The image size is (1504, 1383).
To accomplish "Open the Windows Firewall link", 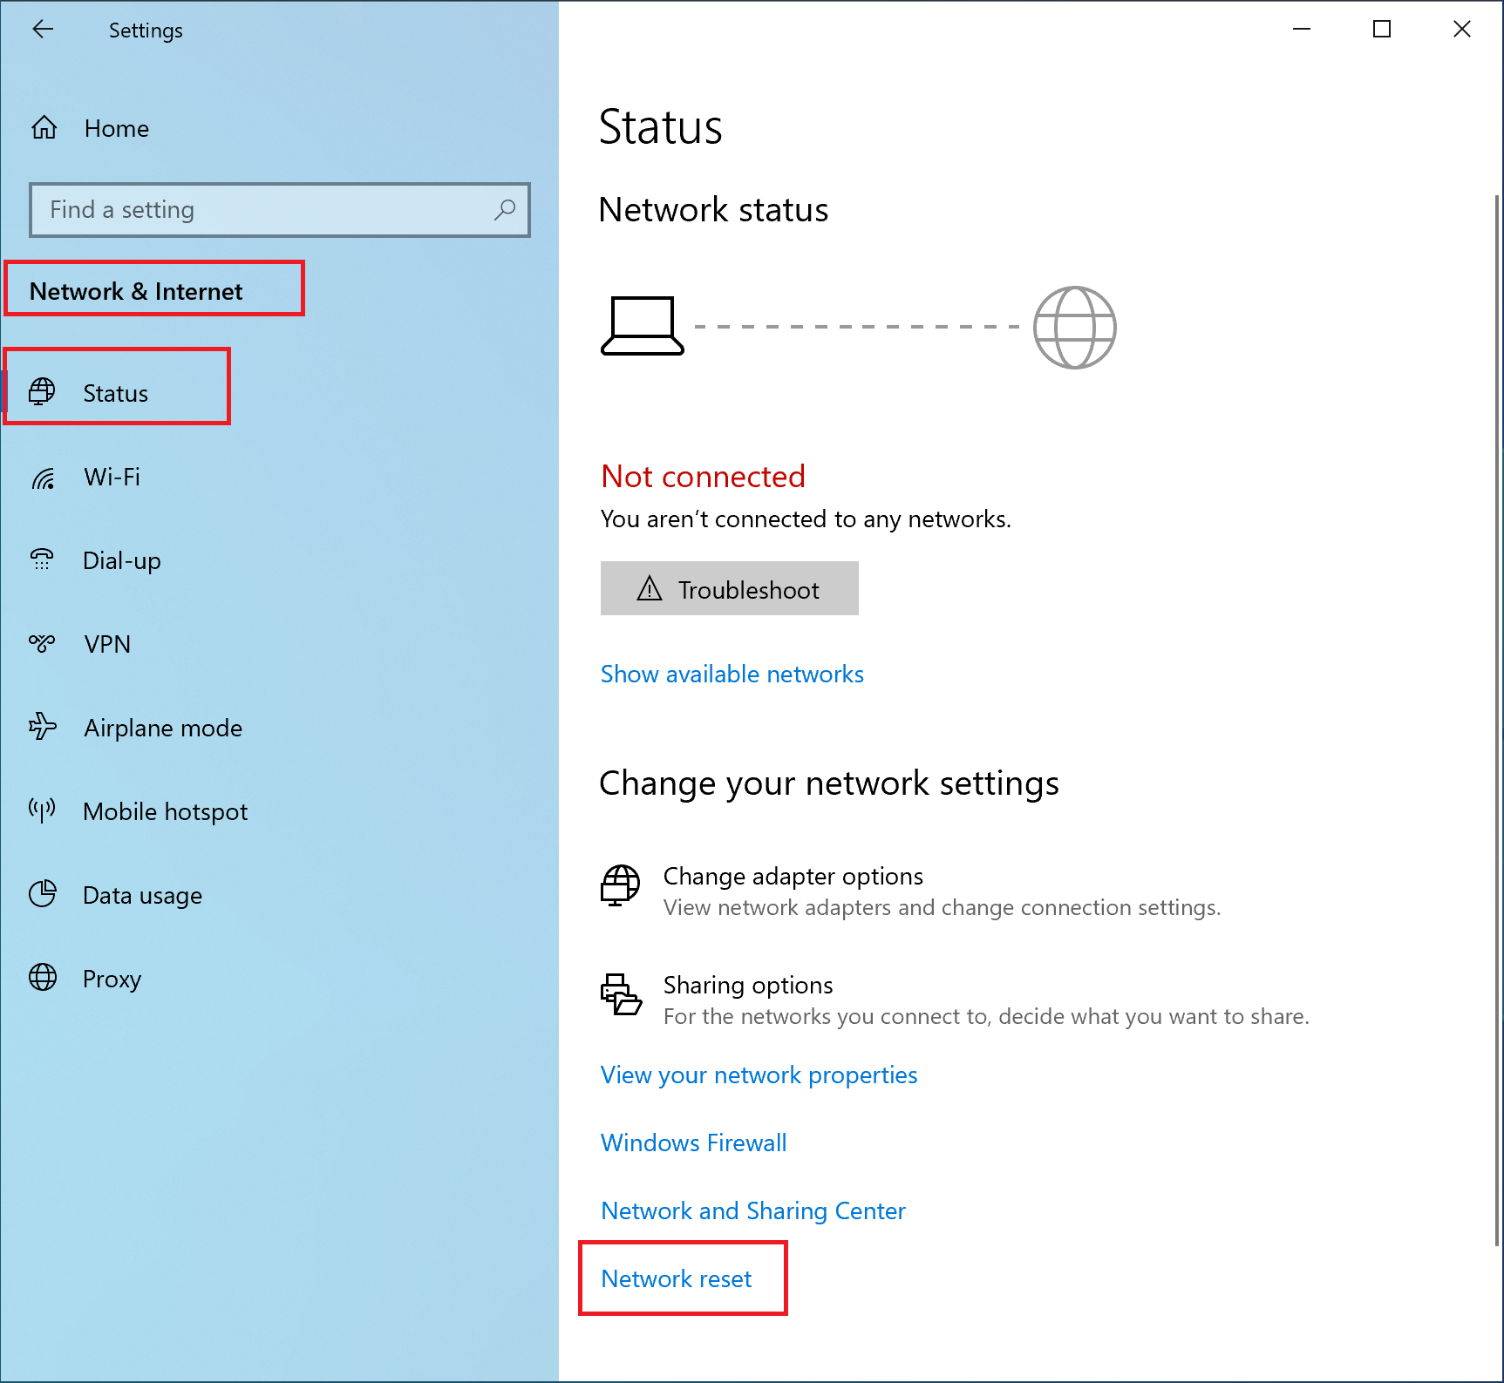I will coord(693,1143).
